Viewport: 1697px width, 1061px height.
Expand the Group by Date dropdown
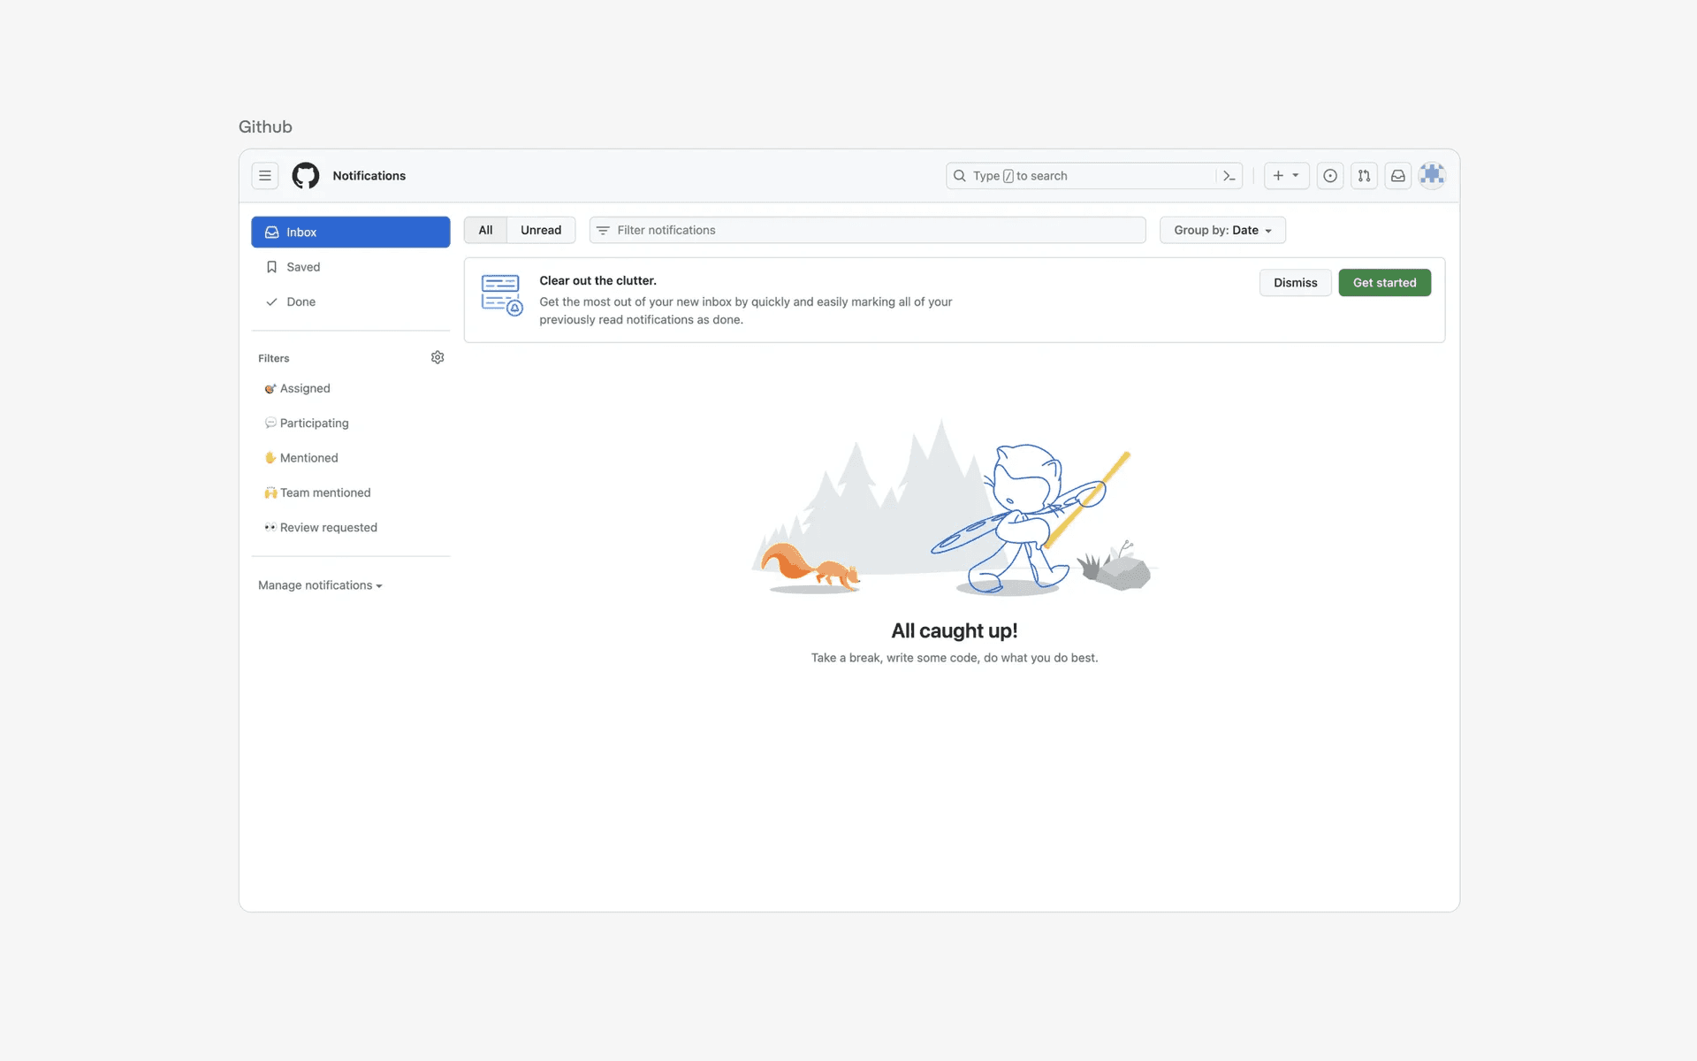[1222, 230]
